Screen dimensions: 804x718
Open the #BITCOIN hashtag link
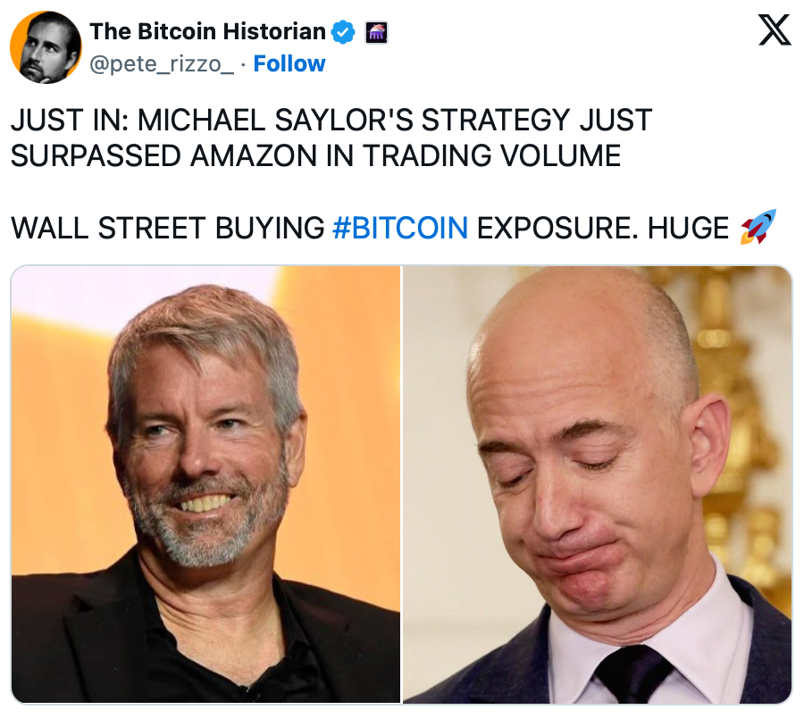pyautogui.click(x=400, y=228)
